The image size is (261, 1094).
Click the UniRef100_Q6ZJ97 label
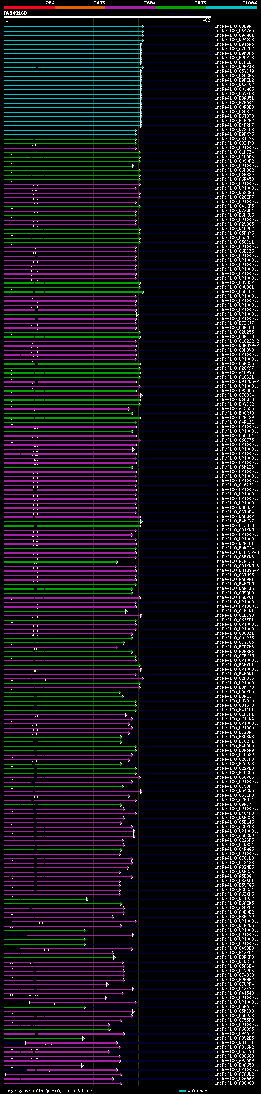(x=234, y=85)
